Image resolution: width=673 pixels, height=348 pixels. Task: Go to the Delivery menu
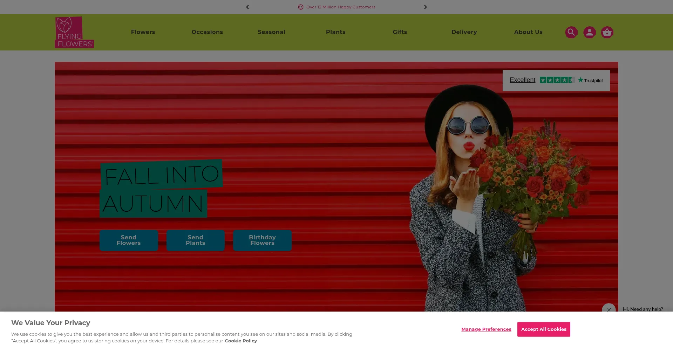coord(464,32)
